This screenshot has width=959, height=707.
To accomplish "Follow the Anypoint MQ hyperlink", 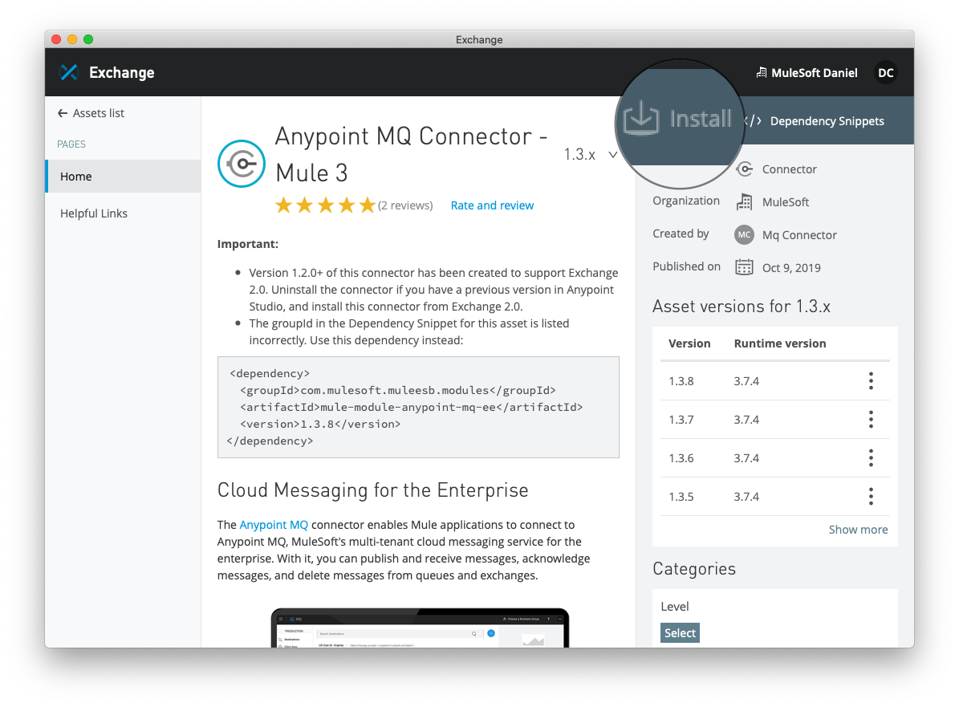I will click(x=274, y=525).
